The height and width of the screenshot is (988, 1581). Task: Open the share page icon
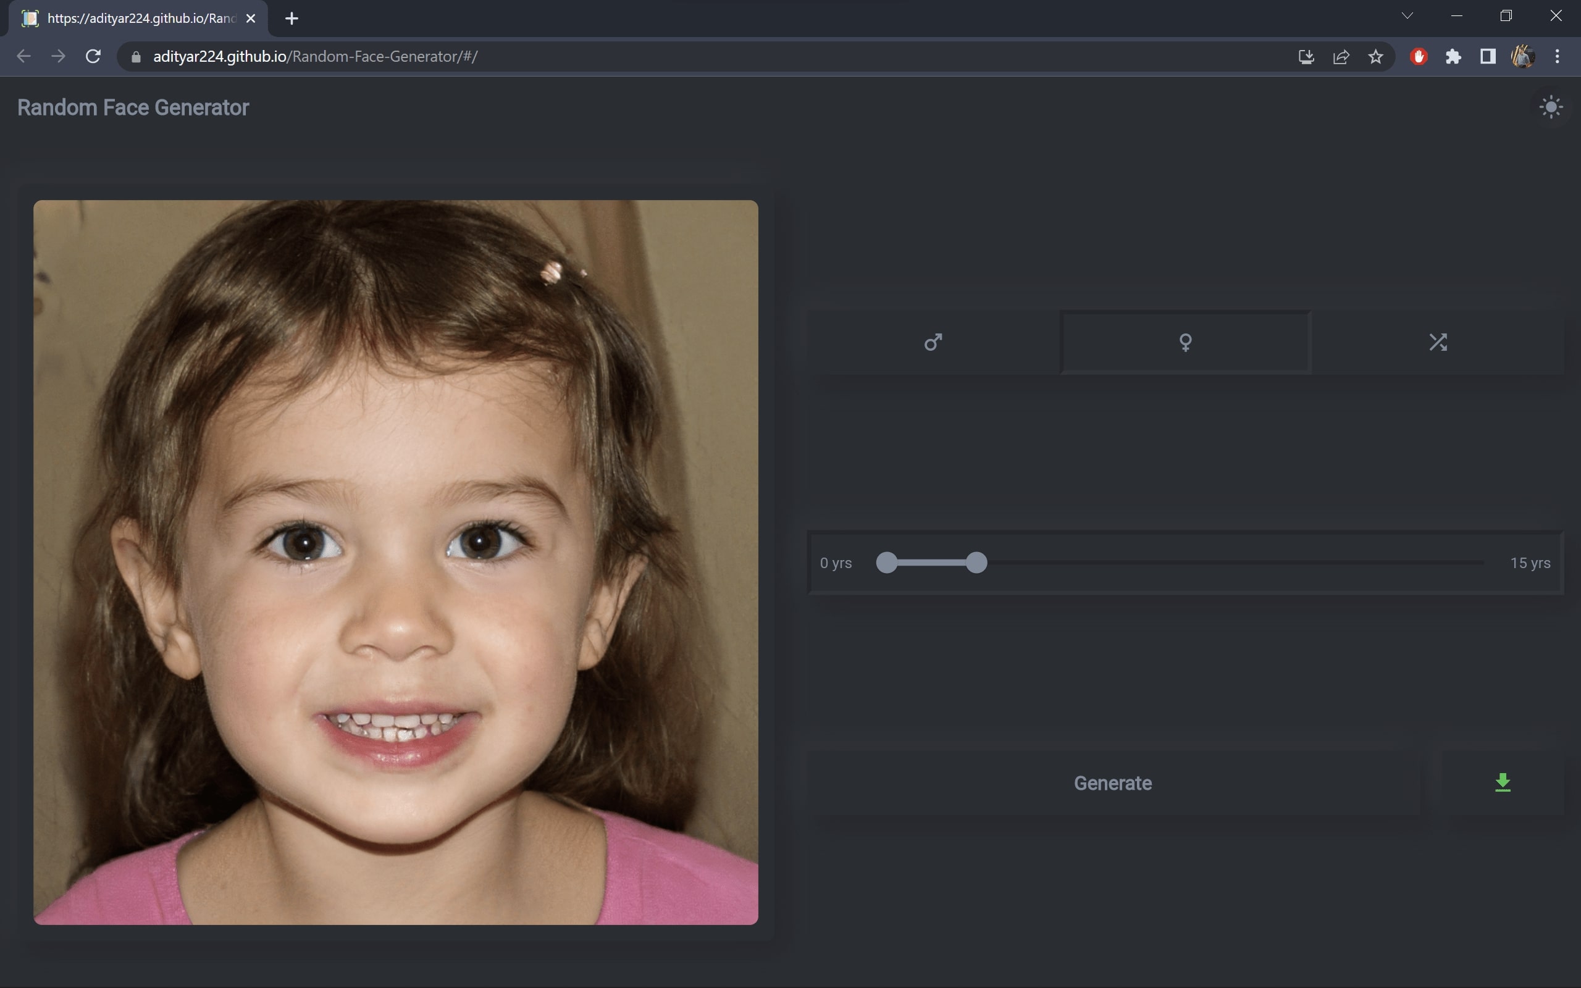coord(1341,57)
